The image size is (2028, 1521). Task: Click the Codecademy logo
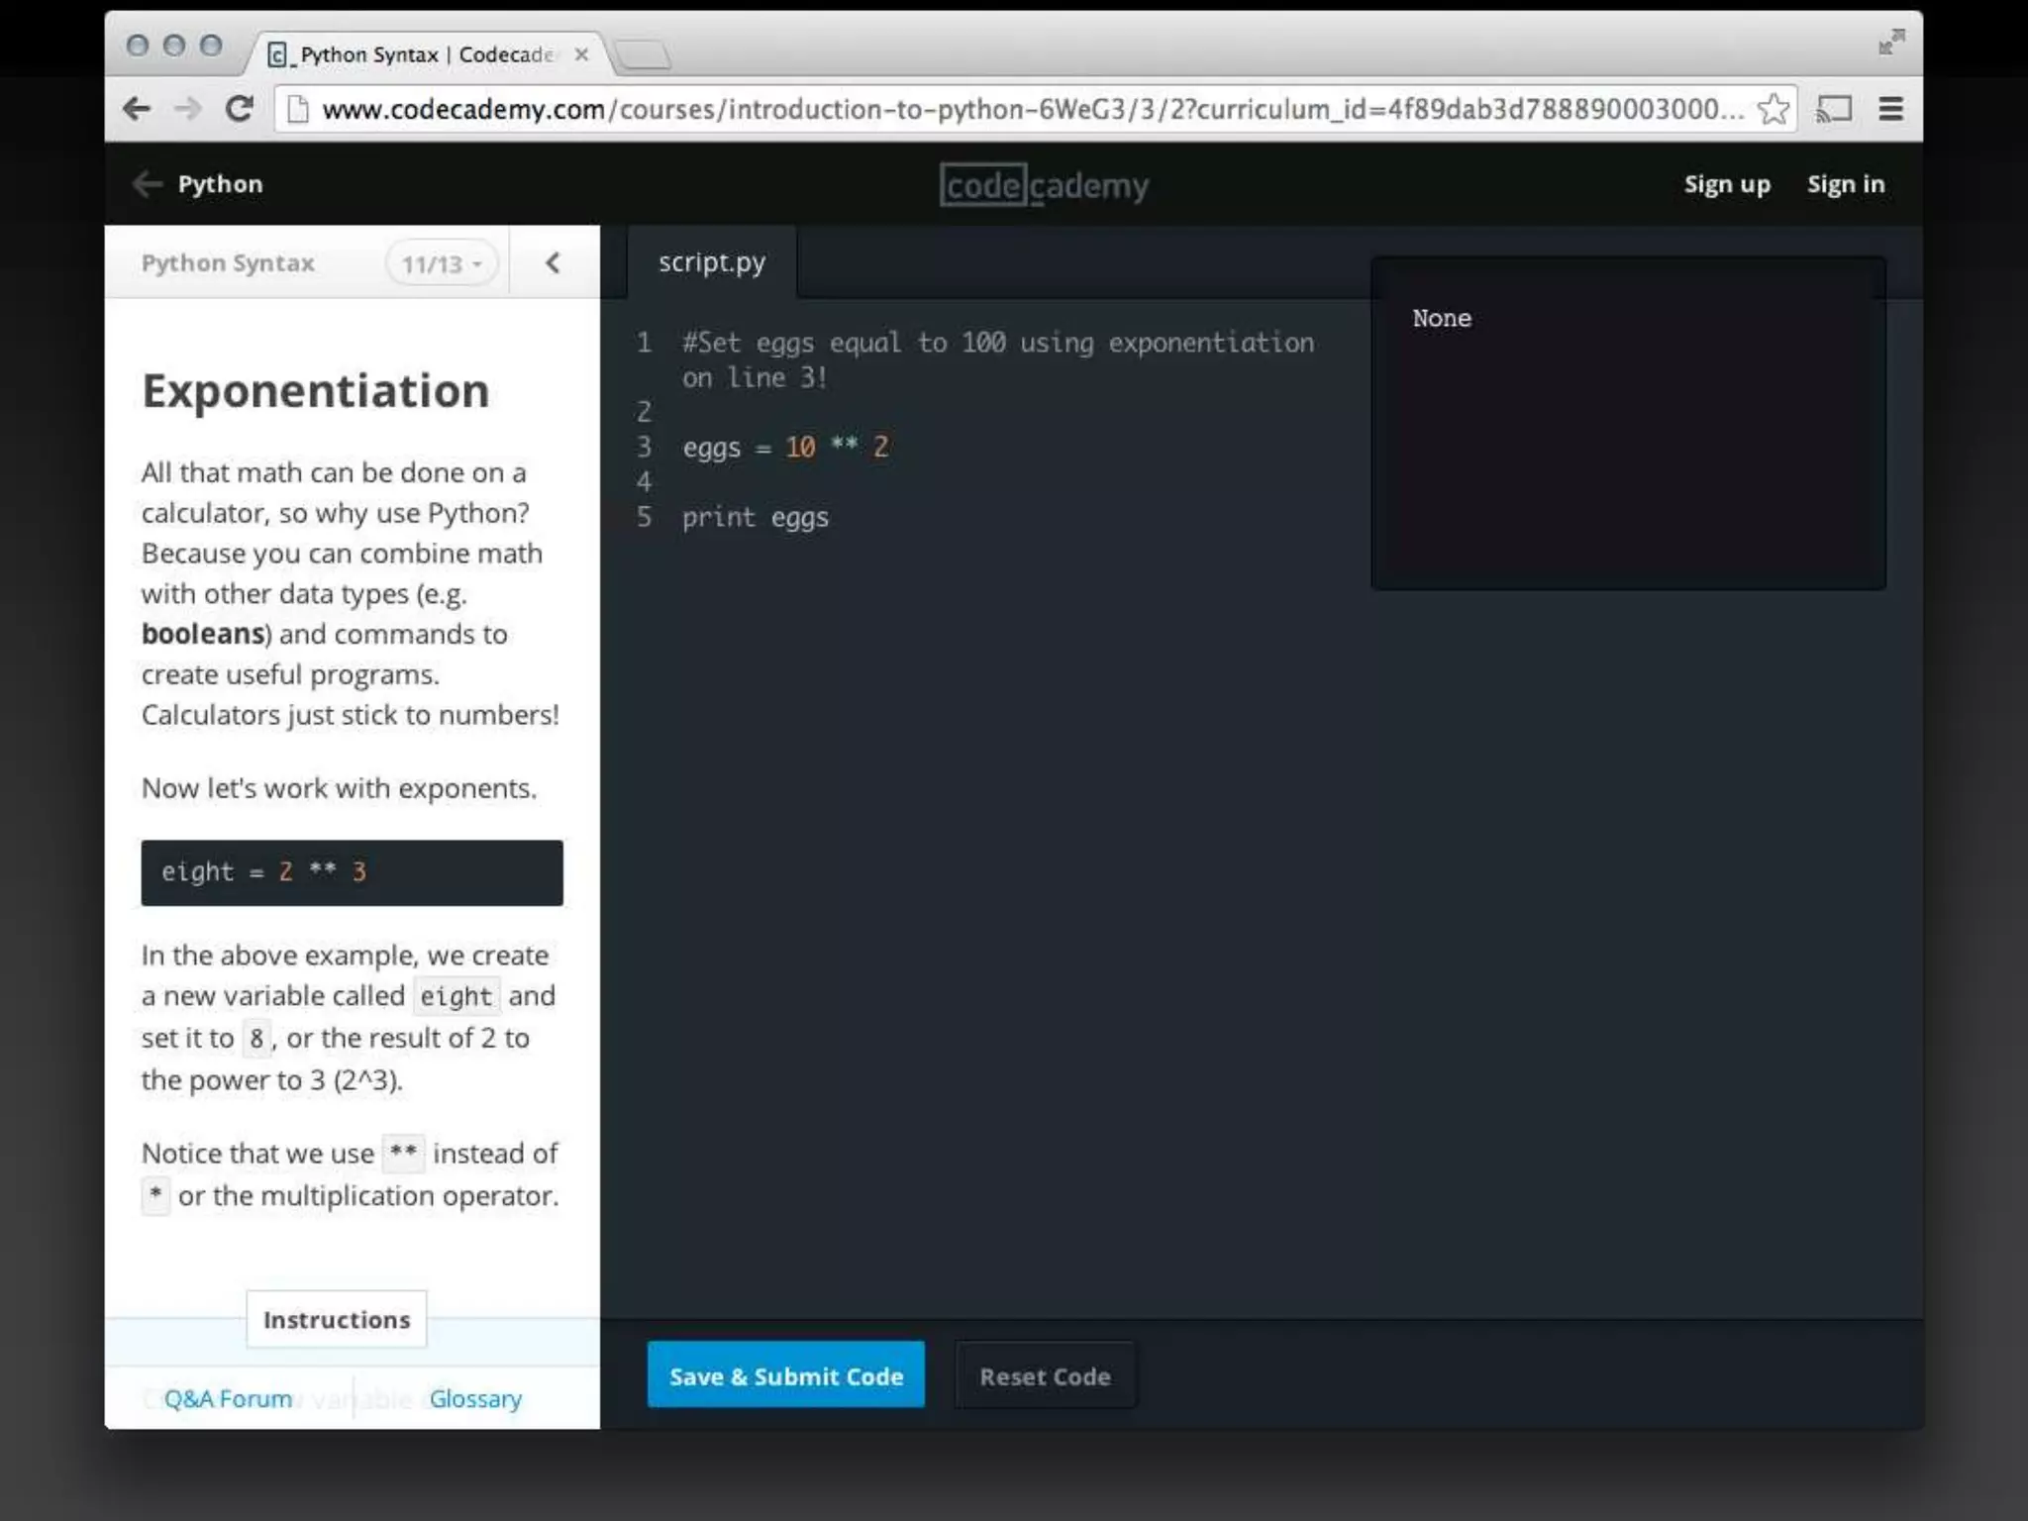(x=1044, y=184)
